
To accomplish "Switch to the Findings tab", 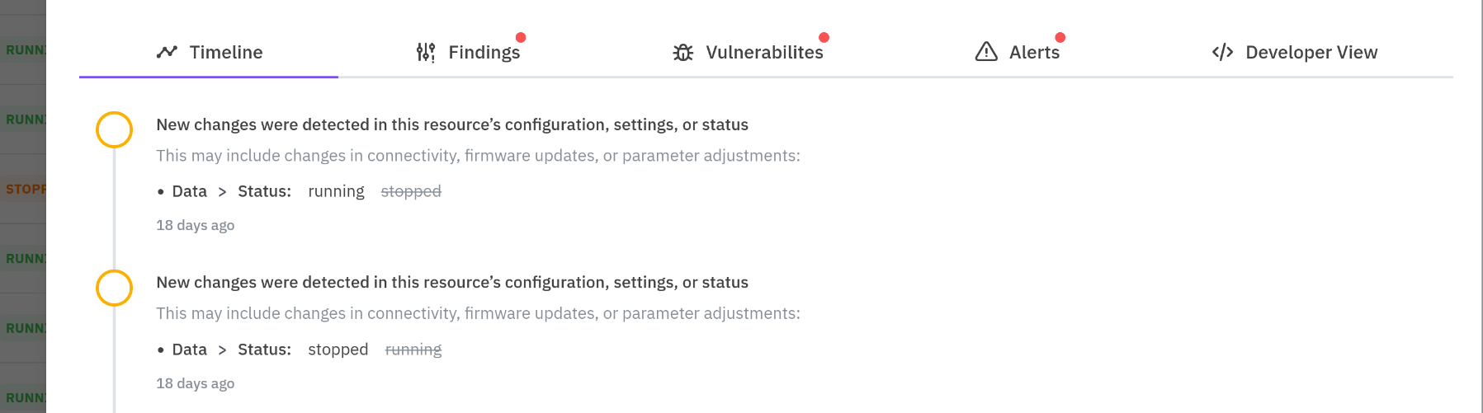I will pos(484,53).
